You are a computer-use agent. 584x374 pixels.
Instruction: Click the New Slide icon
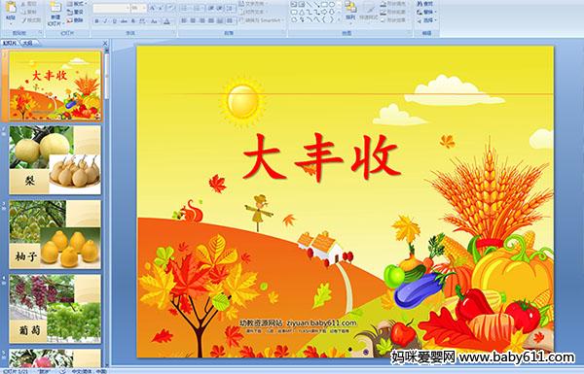[x=55, y=14]
